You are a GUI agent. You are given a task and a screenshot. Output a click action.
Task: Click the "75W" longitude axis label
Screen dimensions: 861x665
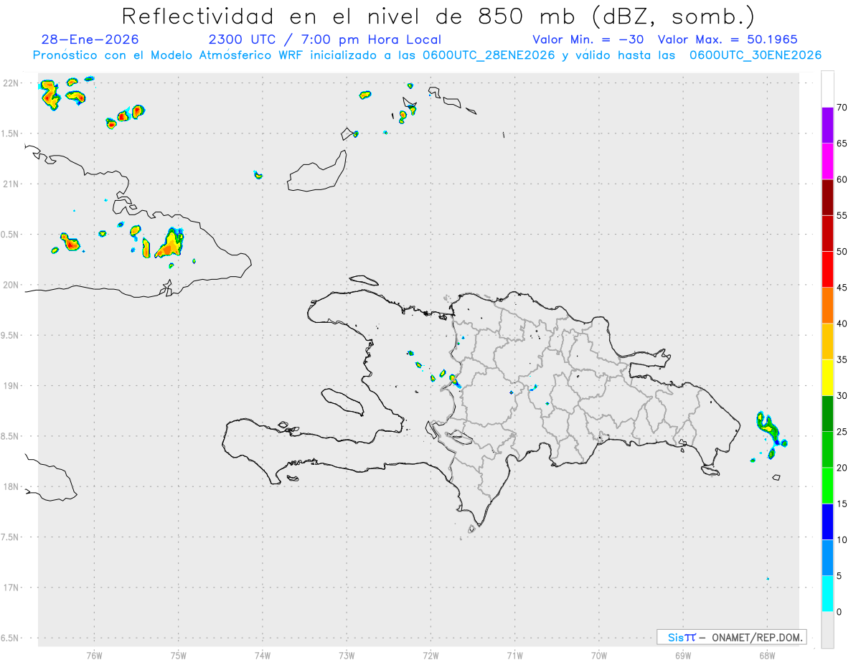pyautogui.click(x=178, y=655)
